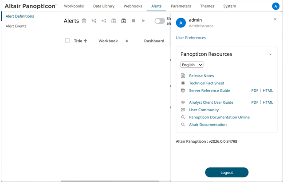283x182 pixels.
Task: Click the upload-from-box icon in Alerts toolbar
Action: 124,21
